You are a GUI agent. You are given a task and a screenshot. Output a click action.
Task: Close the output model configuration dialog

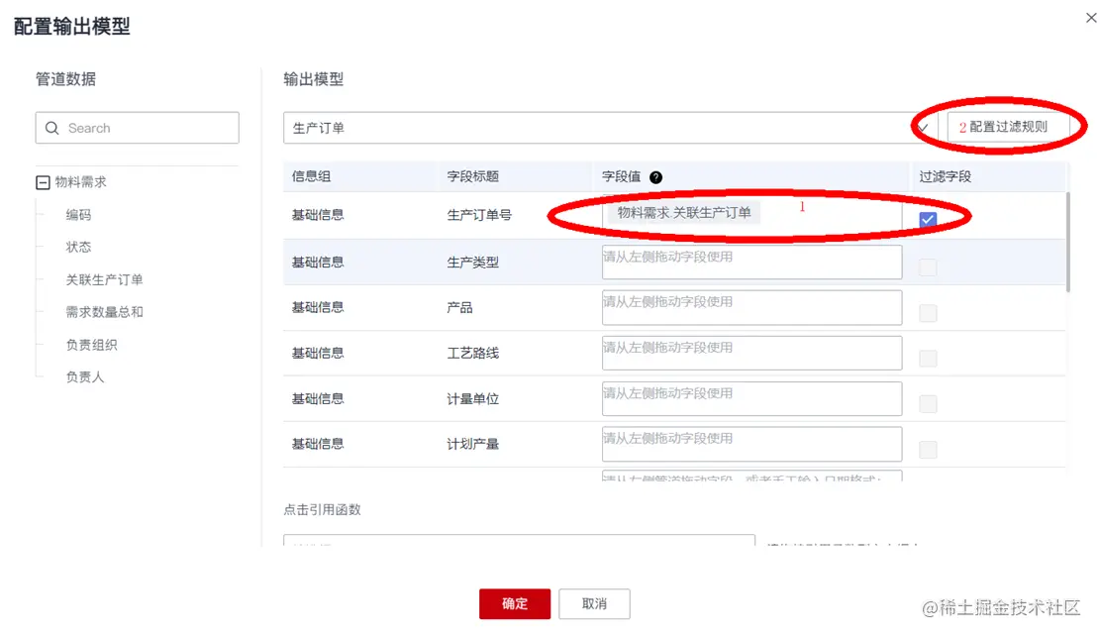pyautogui.click(x=1091, y=18)
